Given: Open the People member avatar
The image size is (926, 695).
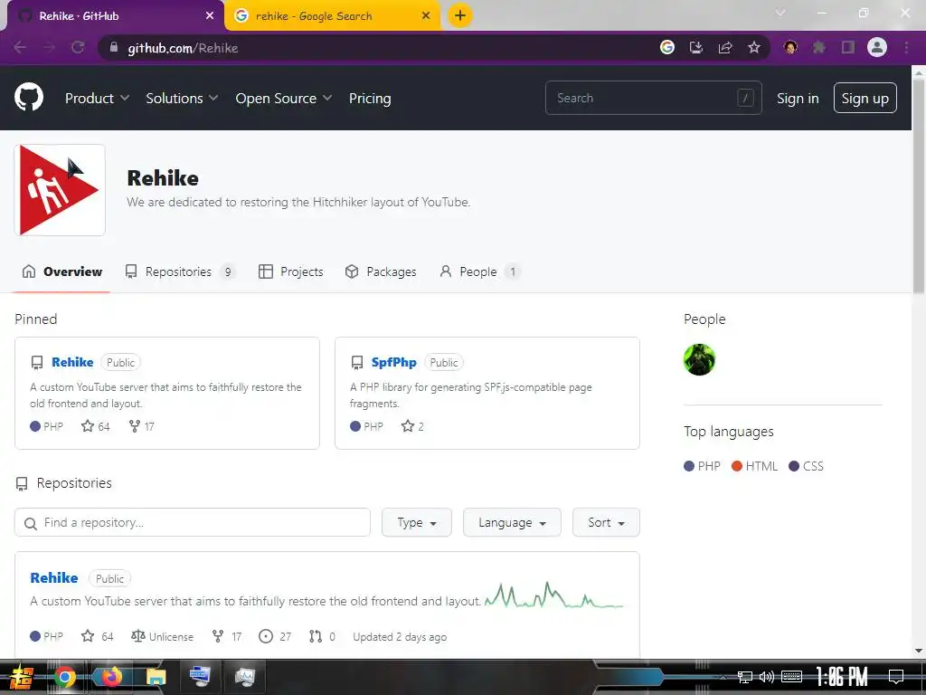Looking at the screenshot, I should pyautogui.click(x=699, y=359).
